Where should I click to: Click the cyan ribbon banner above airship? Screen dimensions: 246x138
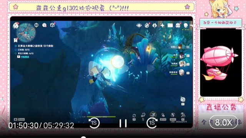(220, 23)
